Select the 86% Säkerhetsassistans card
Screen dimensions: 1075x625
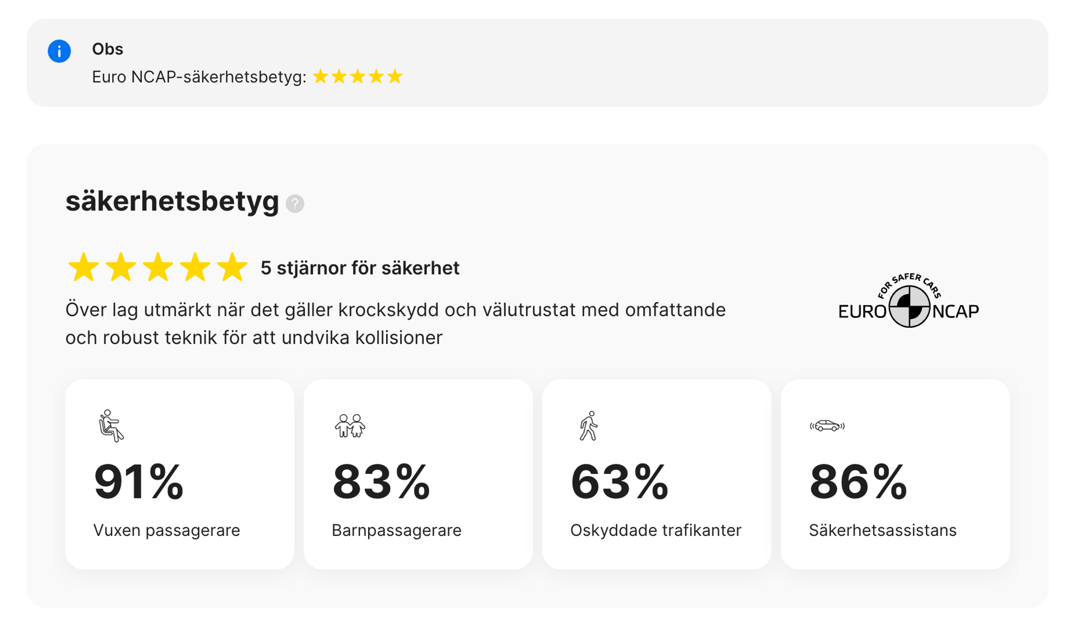[895, 475]
